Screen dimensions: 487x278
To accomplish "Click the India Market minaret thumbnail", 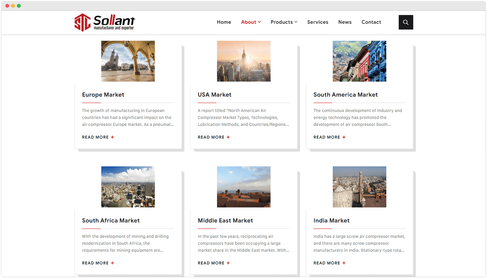I will coord(359,187).
